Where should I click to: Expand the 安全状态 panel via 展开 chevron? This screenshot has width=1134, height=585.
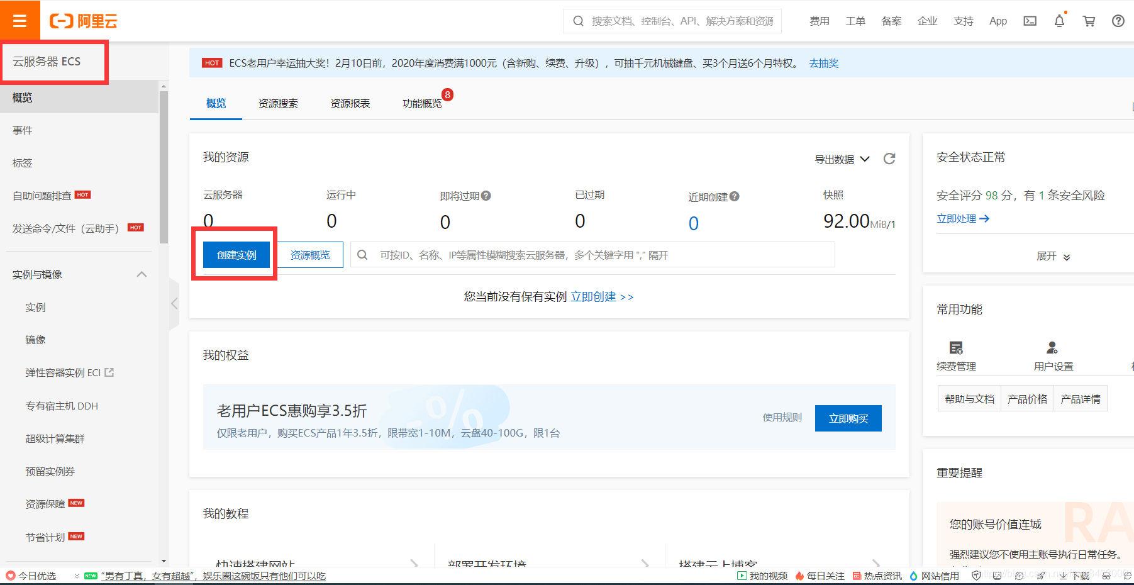[x=1053, y=256]
